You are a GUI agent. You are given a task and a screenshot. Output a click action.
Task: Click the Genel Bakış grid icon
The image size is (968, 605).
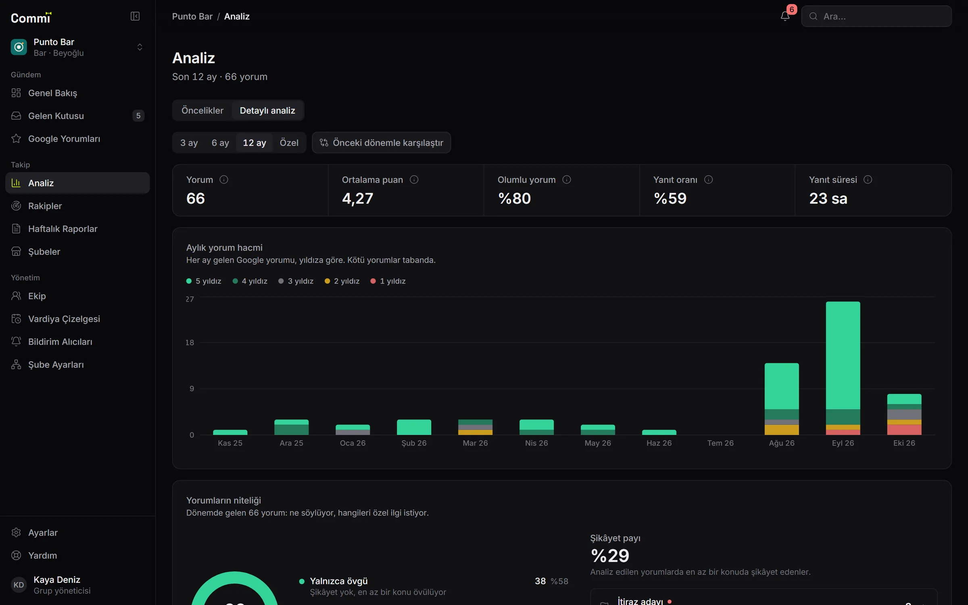pyautogui.click(x=16, y=93)
